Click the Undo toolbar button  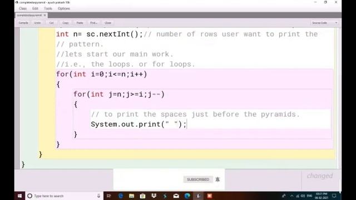click(x=37, y=23)
